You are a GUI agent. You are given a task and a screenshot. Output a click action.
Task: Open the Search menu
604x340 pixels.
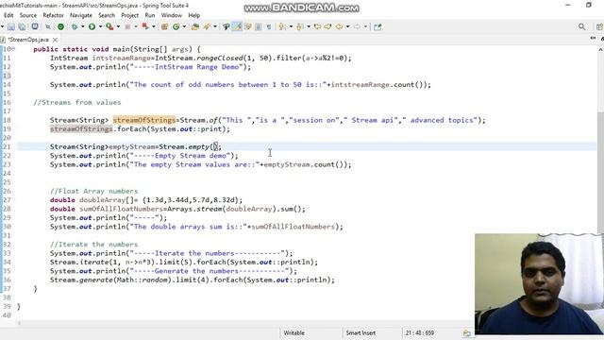pyautogui.click(x=107, y=15)
